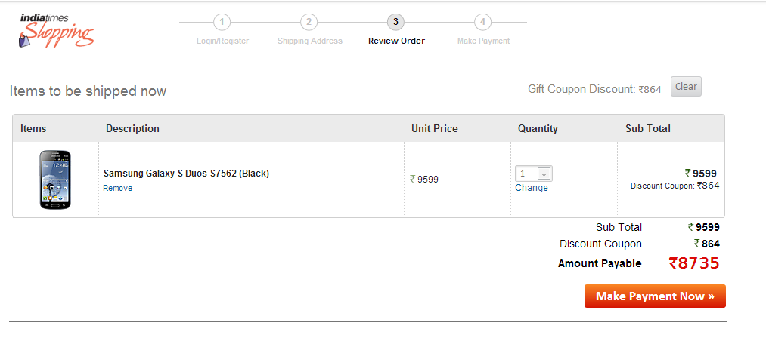Go to Login/Register step label
Screen dimensions: 766x347
click(223, 41)
